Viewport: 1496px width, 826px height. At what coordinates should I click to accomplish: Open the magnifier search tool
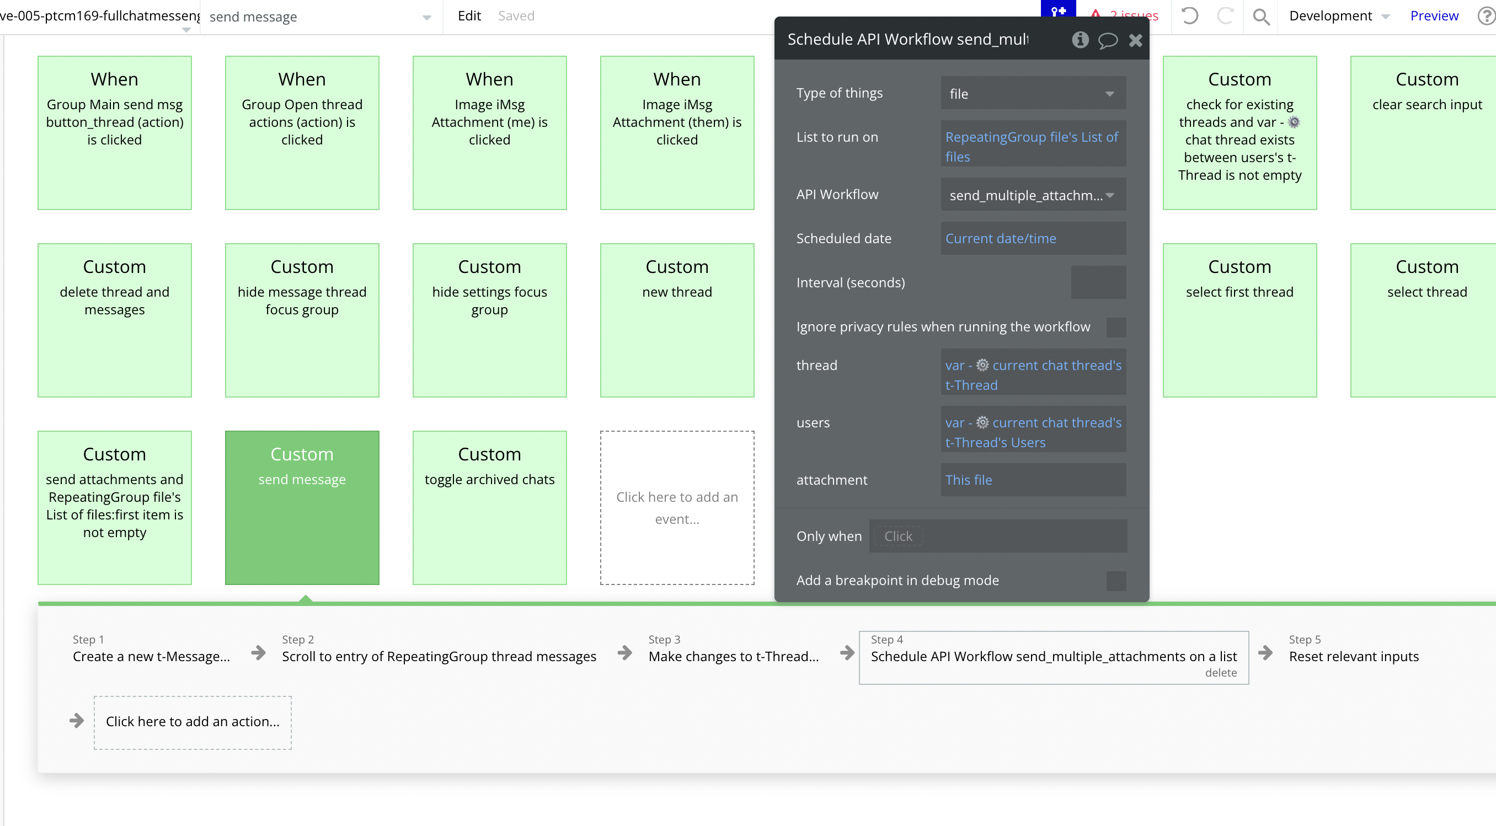click(x=1261, y=16)
